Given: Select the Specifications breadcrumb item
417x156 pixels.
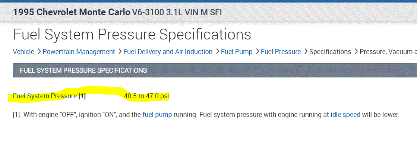Looking at the screenshot, I should point(330,52).
